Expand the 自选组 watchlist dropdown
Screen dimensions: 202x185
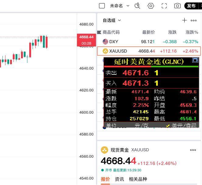coord(112,20)
